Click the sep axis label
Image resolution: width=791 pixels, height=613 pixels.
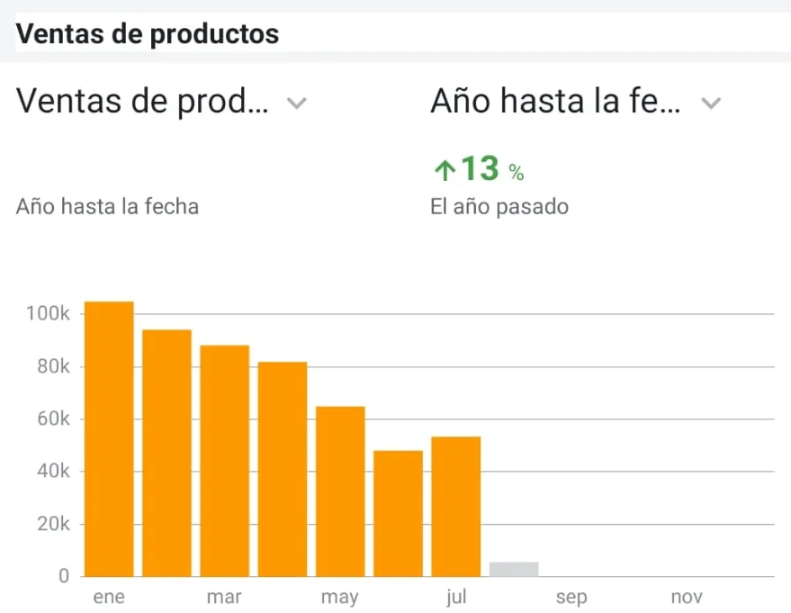(x=571, y=597)
